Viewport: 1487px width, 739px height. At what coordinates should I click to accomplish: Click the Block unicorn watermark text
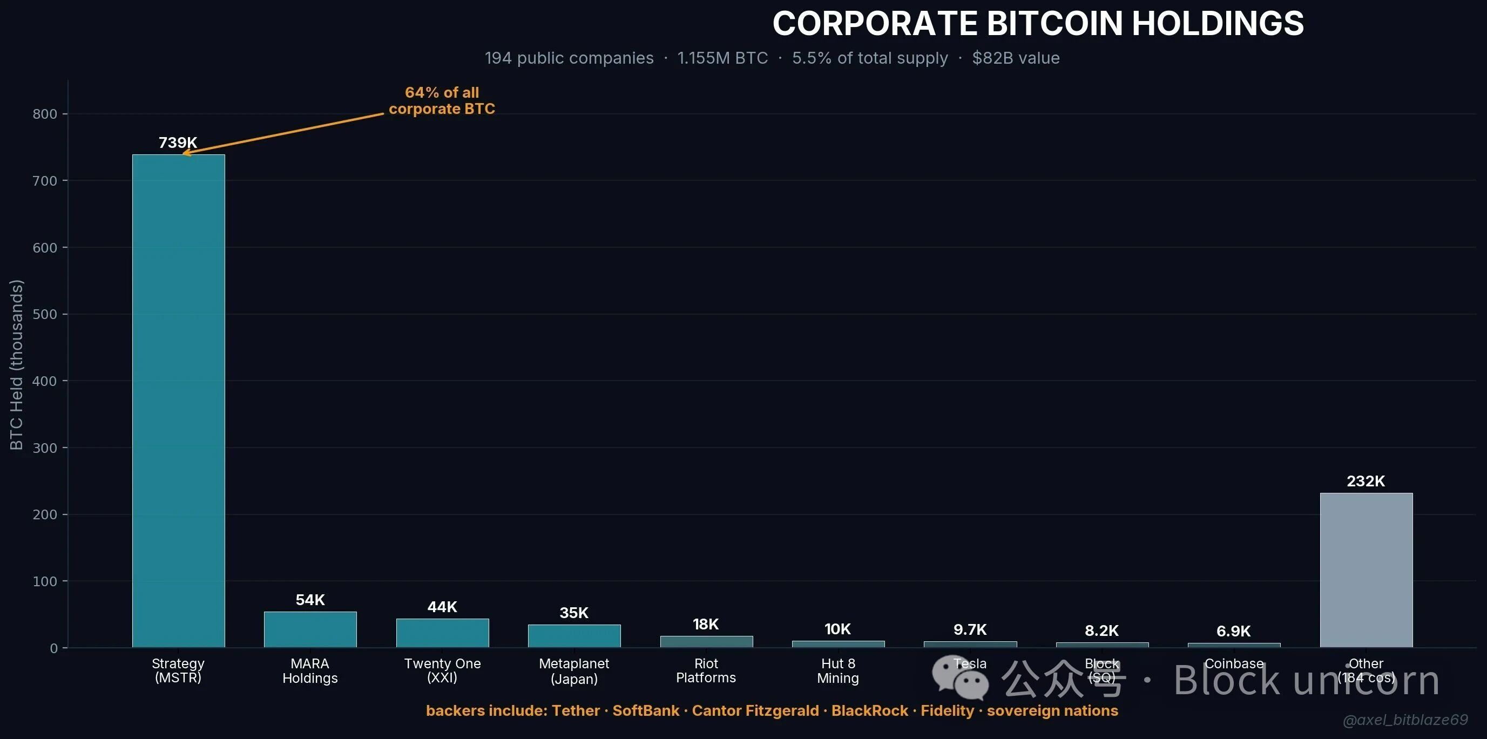(x=1306, y=680)
